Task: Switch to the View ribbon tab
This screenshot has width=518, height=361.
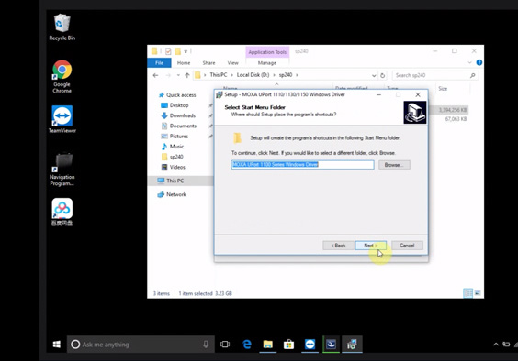Action: point(232,62)
